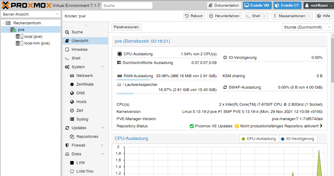Click the Erstelle CT button
This screenshot has width=334, height=176.
[x=287, y=5]
